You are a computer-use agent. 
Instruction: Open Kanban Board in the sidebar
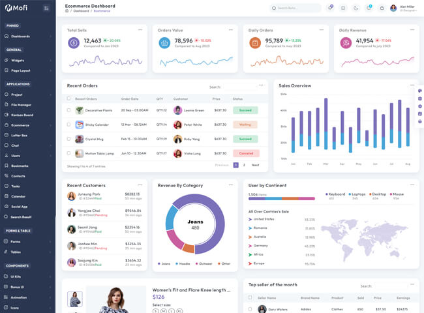click(x=22, y=115)
